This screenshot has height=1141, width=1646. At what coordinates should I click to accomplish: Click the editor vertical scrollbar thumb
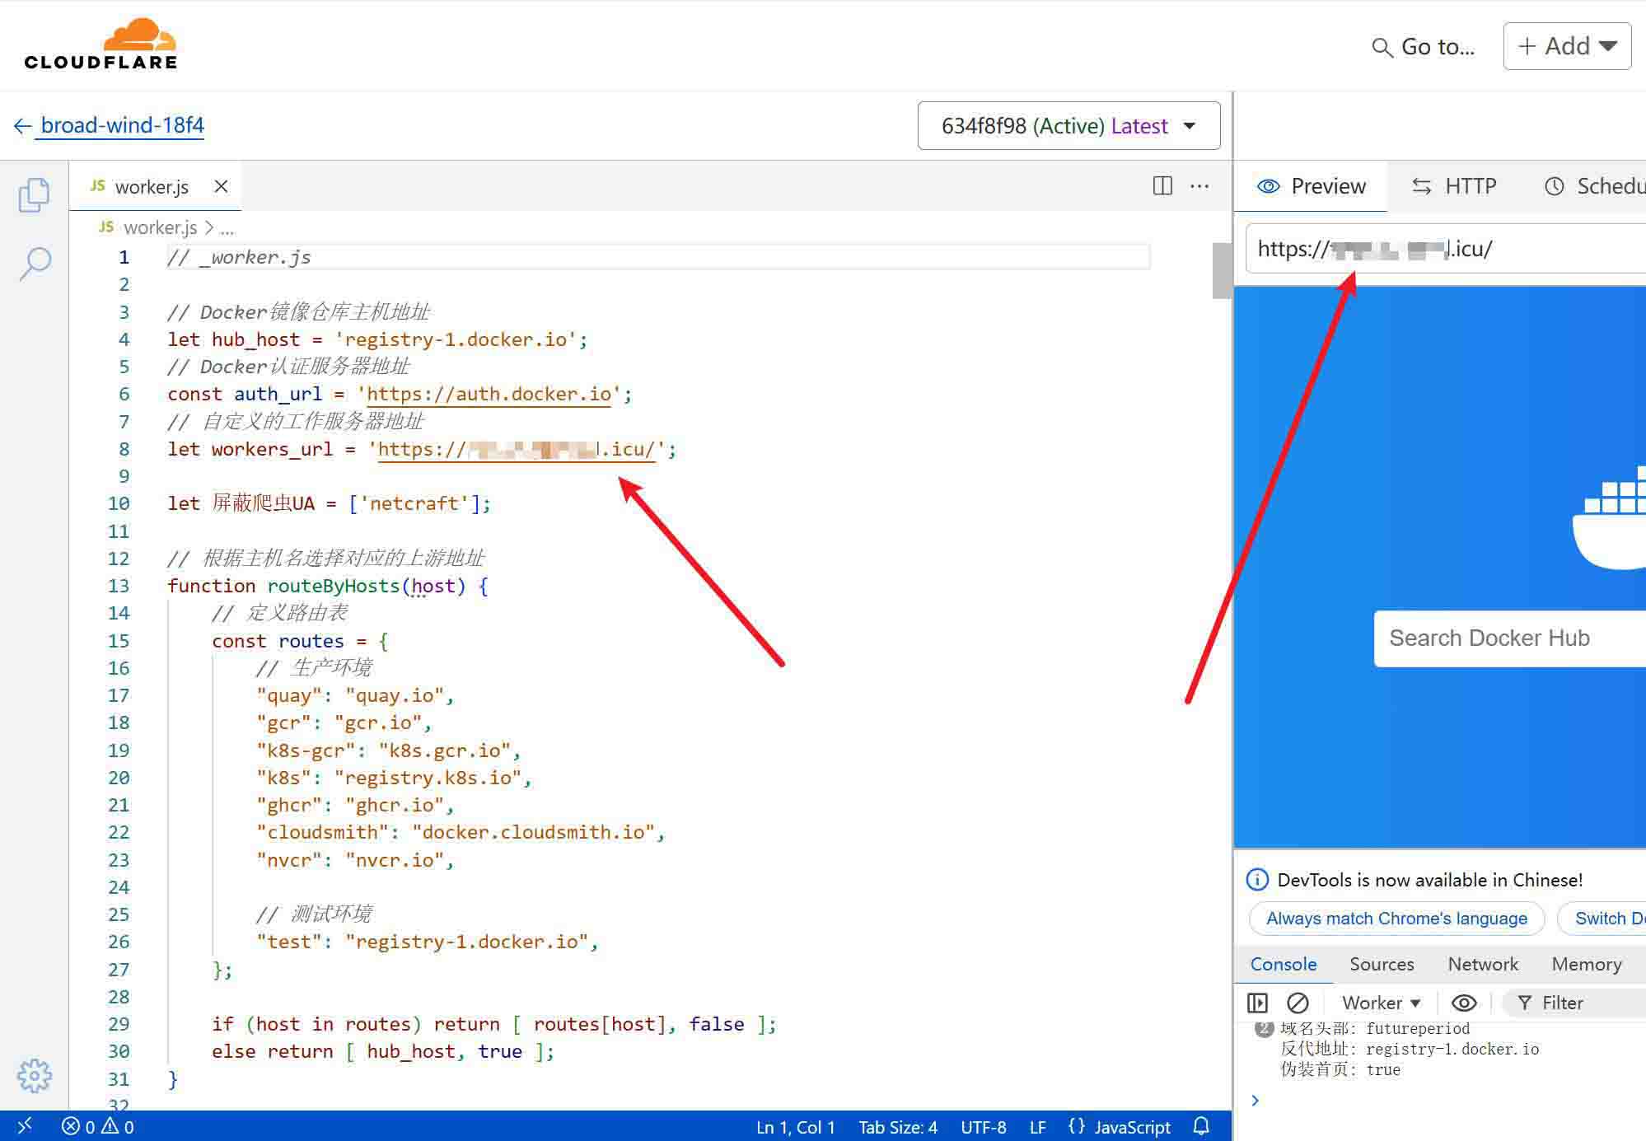(1222, 270)
